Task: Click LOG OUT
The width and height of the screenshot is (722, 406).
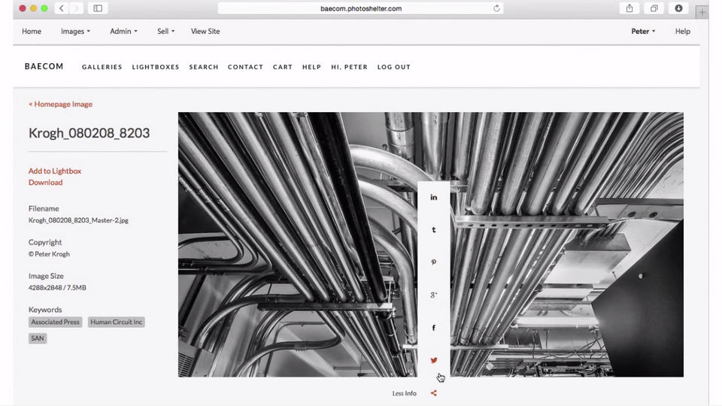Action: pyautogui.click(x=393, y=67)
